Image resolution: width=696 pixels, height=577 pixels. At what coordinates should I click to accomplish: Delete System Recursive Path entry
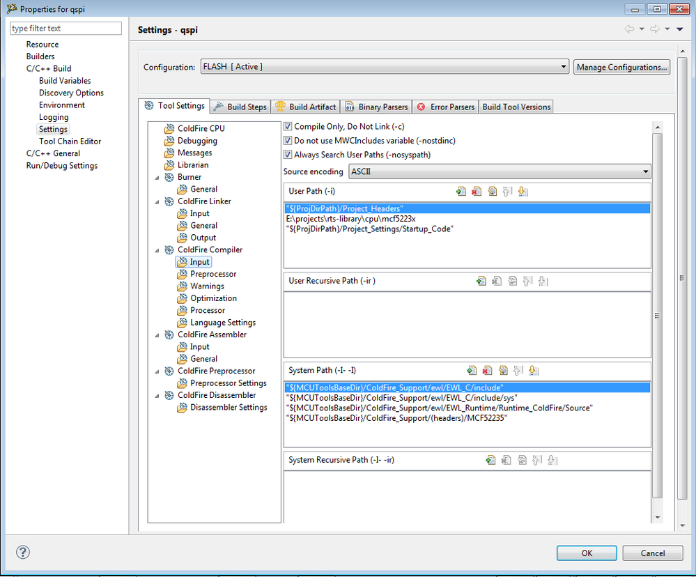pyautogui.click(x=506, y=460)
